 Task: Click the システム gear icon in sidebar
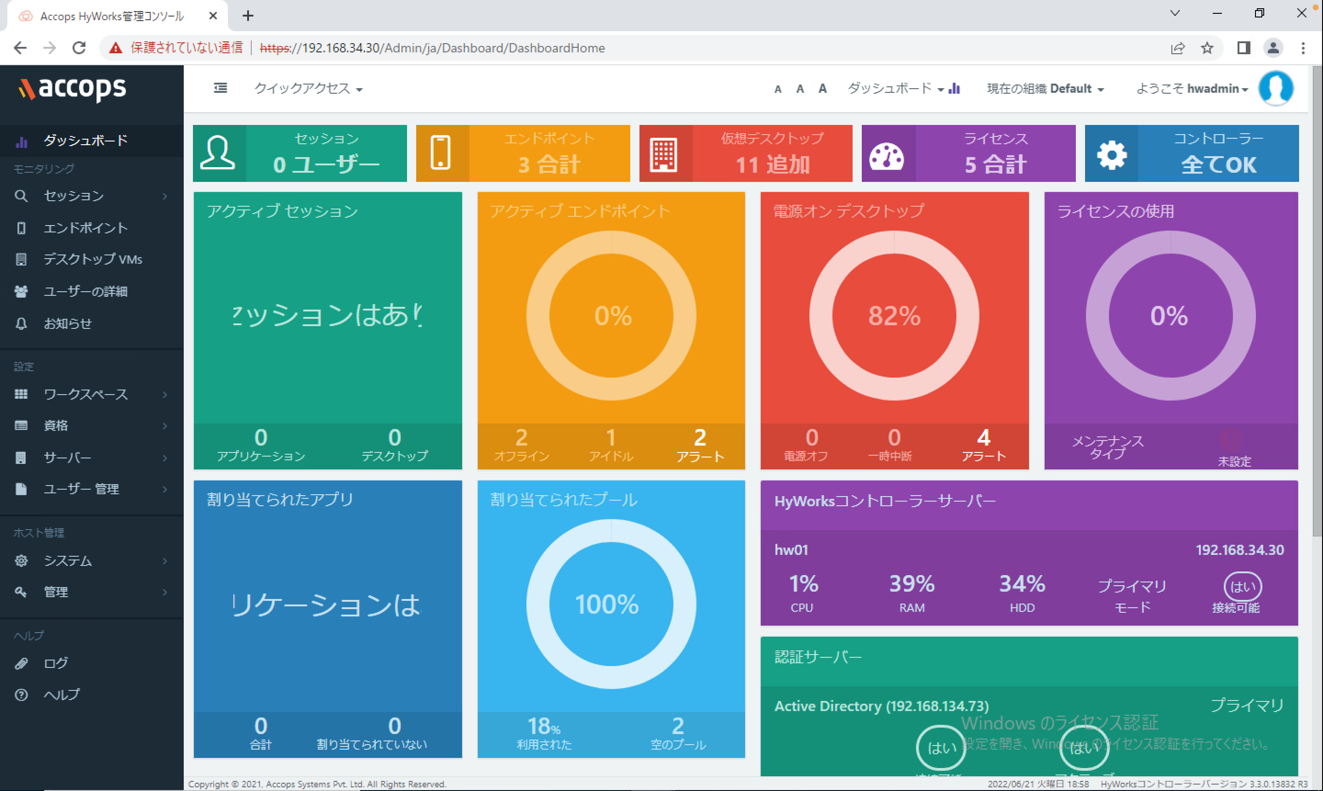(x=21, y=561)
